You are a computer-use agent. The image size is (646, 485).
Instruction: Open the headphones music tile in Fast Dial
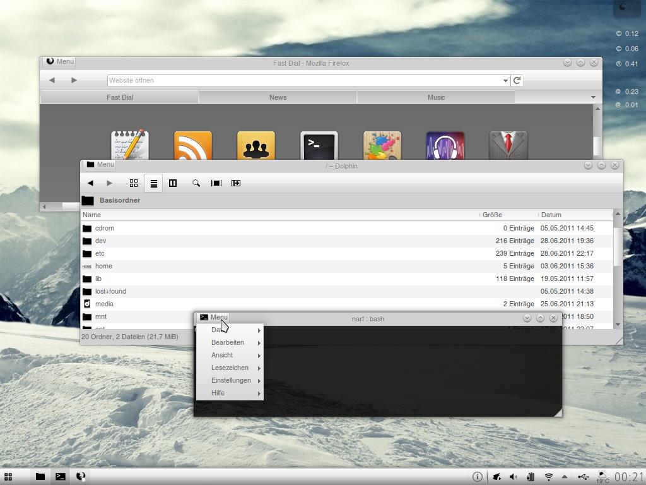pyautogui.click(x=445, y=145)
